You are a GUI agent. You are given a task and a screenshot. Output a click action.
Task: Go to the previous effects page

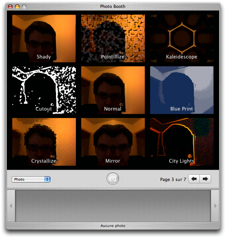194,179
